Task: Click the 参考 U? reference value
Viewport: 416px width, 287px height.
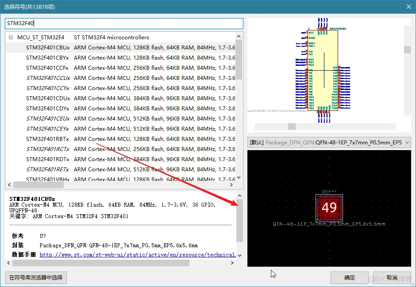Action: click(43, 236)
